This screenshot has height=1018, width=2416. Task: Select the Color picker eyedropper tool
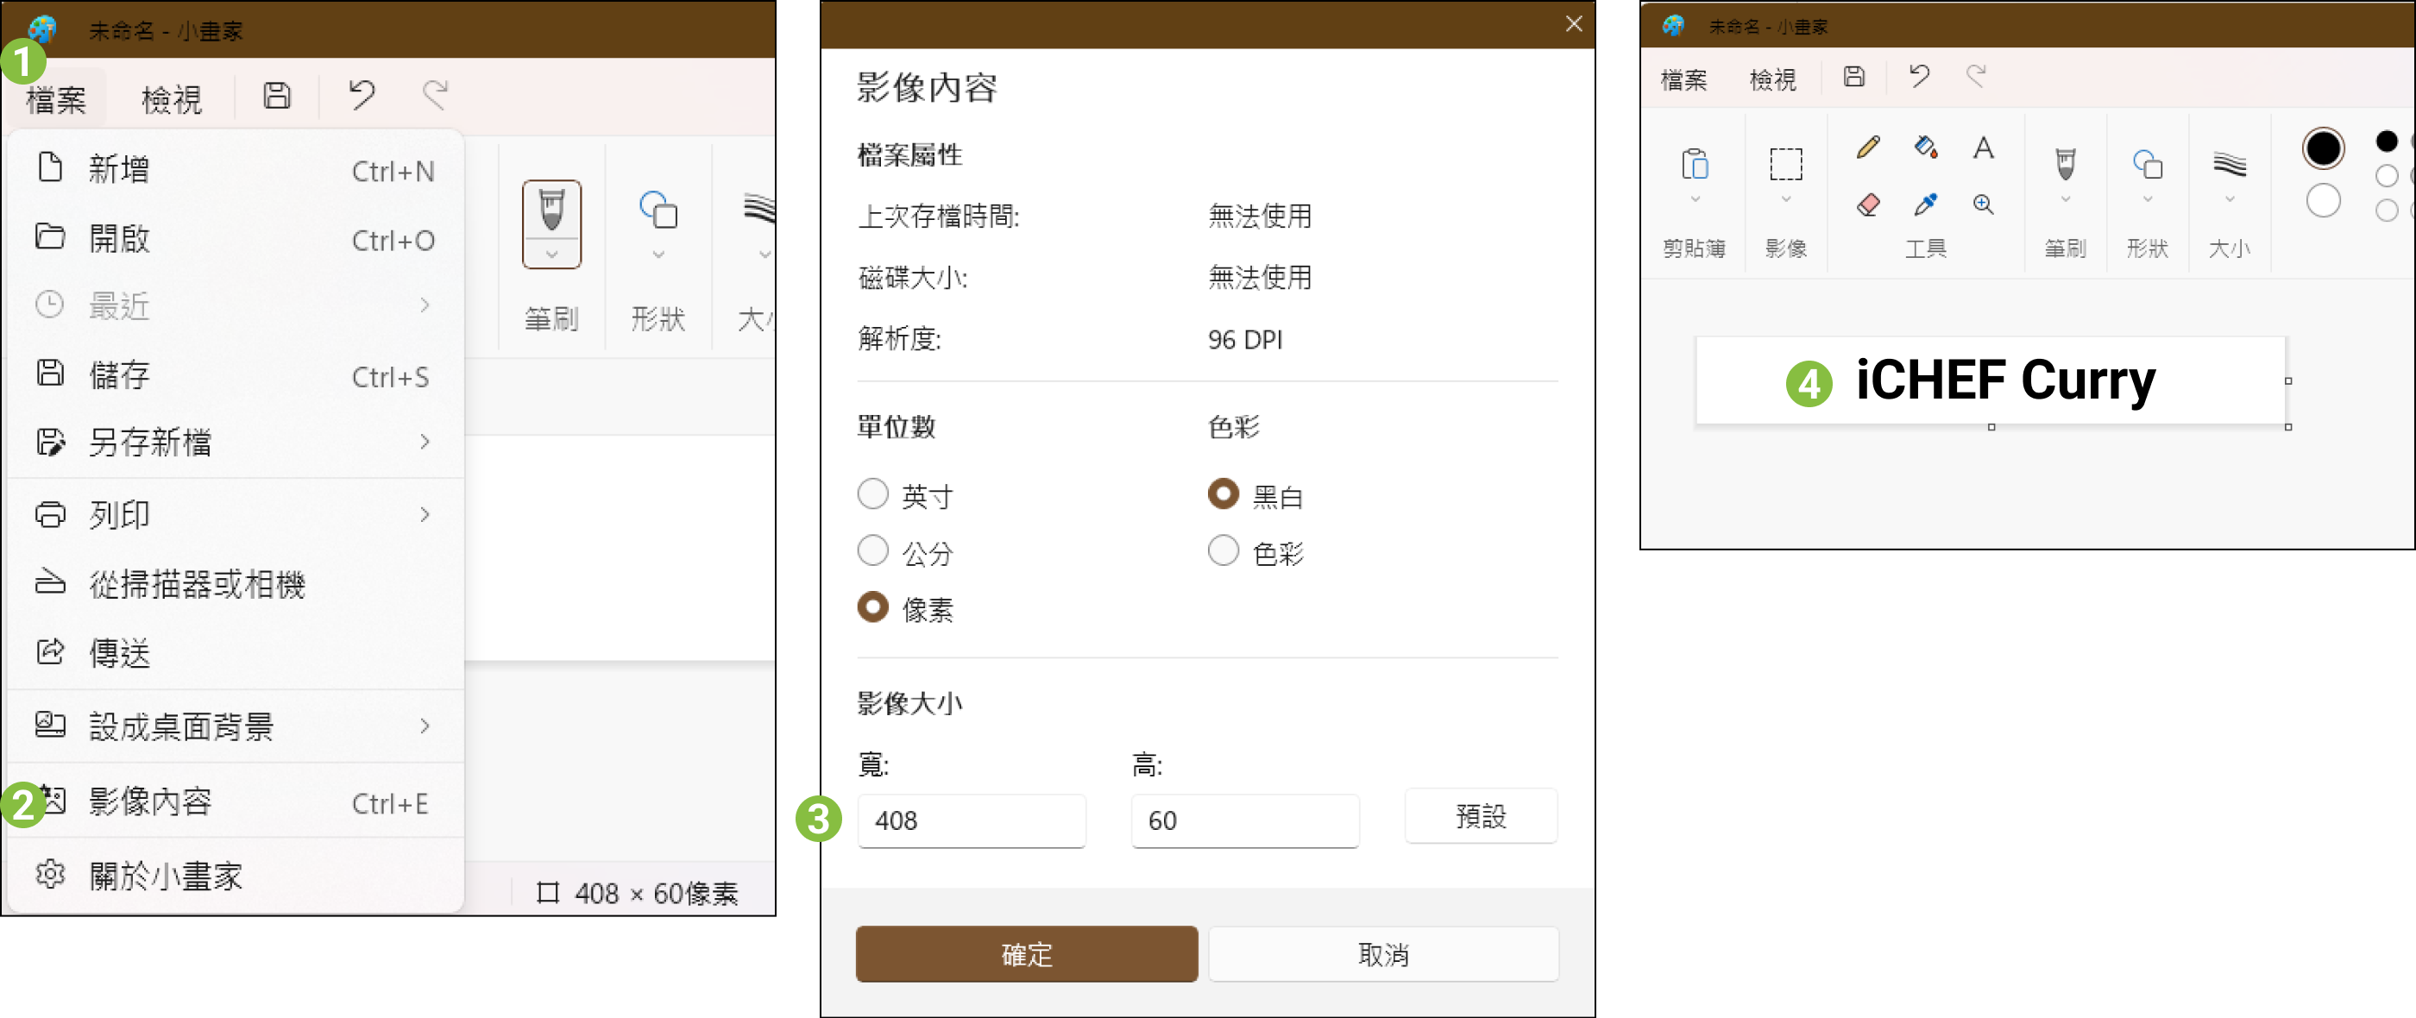[x=1926, y=204]
